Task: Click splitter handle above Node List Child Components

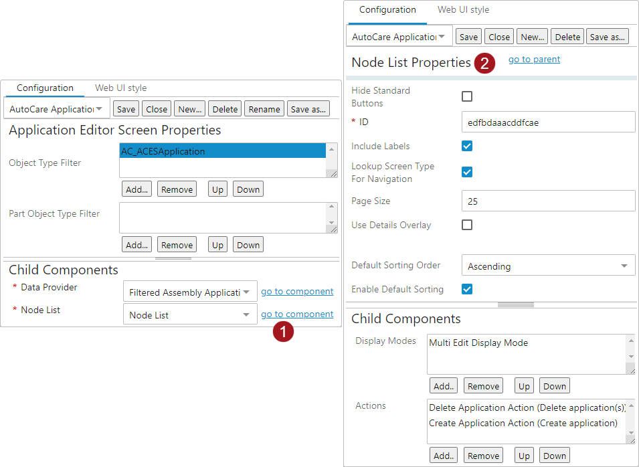Action: [515, 305]
